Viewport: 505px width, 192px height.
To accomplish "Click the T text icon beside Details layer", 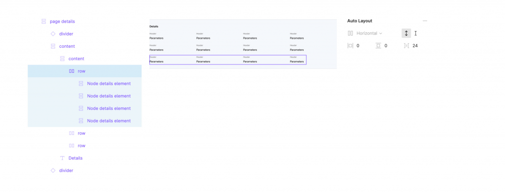I will coord(63,158).
